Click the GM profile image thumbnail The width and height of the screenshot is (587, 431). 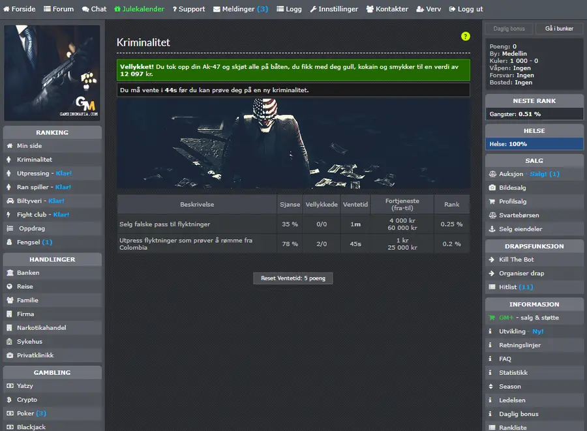(x=52, y=73)
